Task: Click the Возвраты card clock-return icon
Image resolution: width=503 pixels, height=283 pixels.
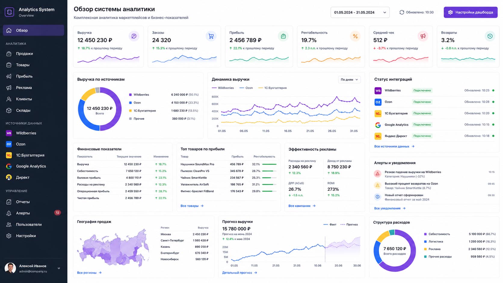Action: point(490,36)
